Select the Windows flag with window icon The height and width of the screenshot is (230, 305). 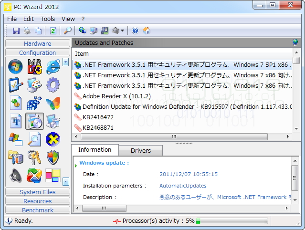(16, 139)
